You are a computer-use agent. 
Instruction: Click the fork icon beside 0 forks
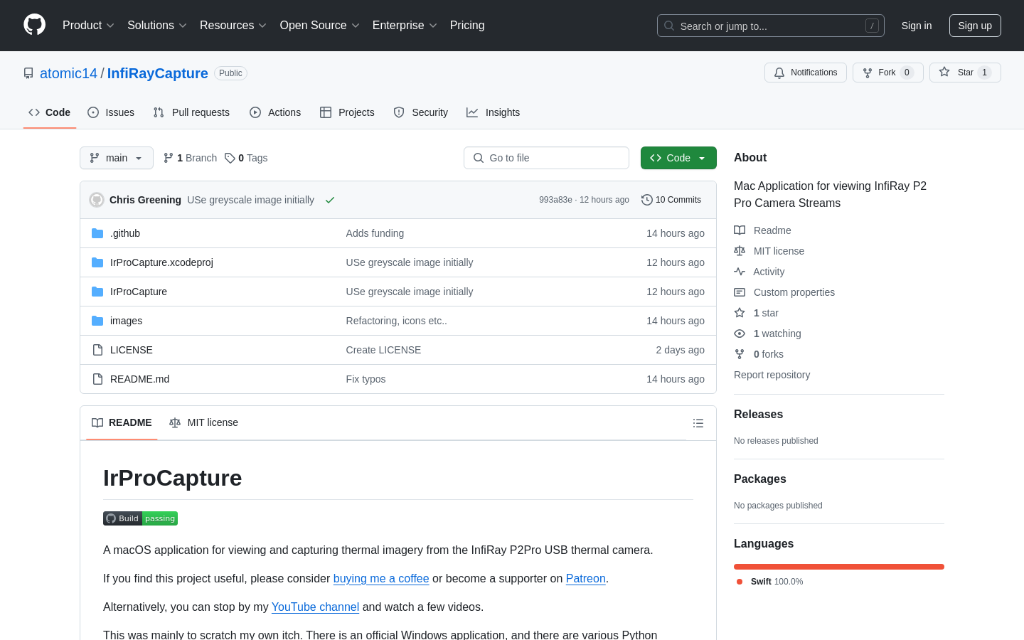click(x=740, y=354)
